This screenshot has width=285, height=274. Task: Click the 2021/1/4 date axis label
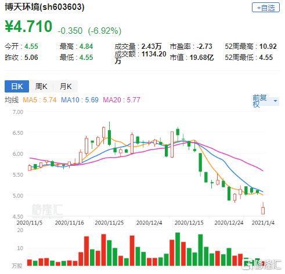tap(263, 223)
